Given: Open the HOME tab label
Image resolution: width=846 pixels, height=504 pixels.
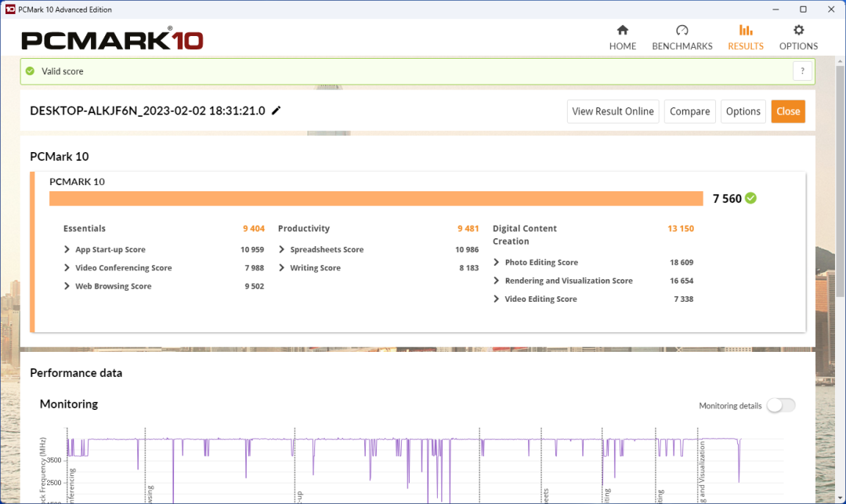Looking at the screenshot, I should 623,46.
